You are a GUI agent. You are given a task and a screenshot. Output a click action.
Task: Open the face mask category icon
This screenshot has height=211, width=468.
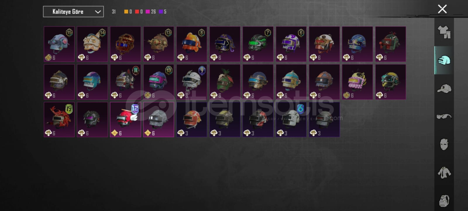tap(444, 144)
